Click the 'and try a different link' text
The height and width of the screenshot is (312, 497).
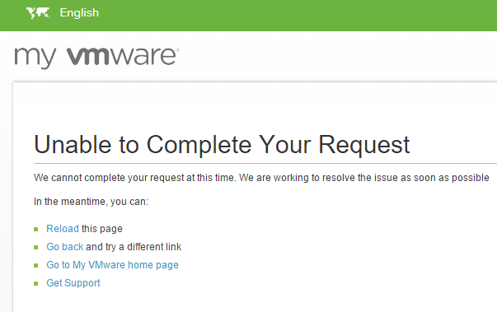(134, 246)
